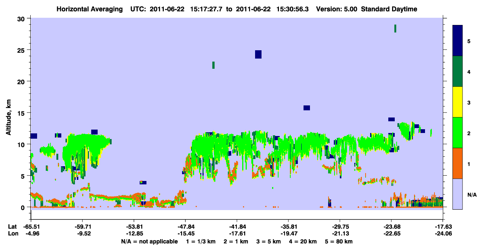Click the '0' altitude tick label

(24, 207)
